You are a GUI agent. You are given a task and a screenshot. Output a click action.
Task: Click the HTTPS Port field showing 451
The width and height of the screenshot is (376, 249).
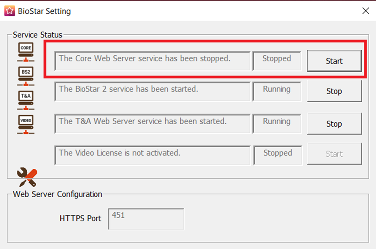[146, 219]
